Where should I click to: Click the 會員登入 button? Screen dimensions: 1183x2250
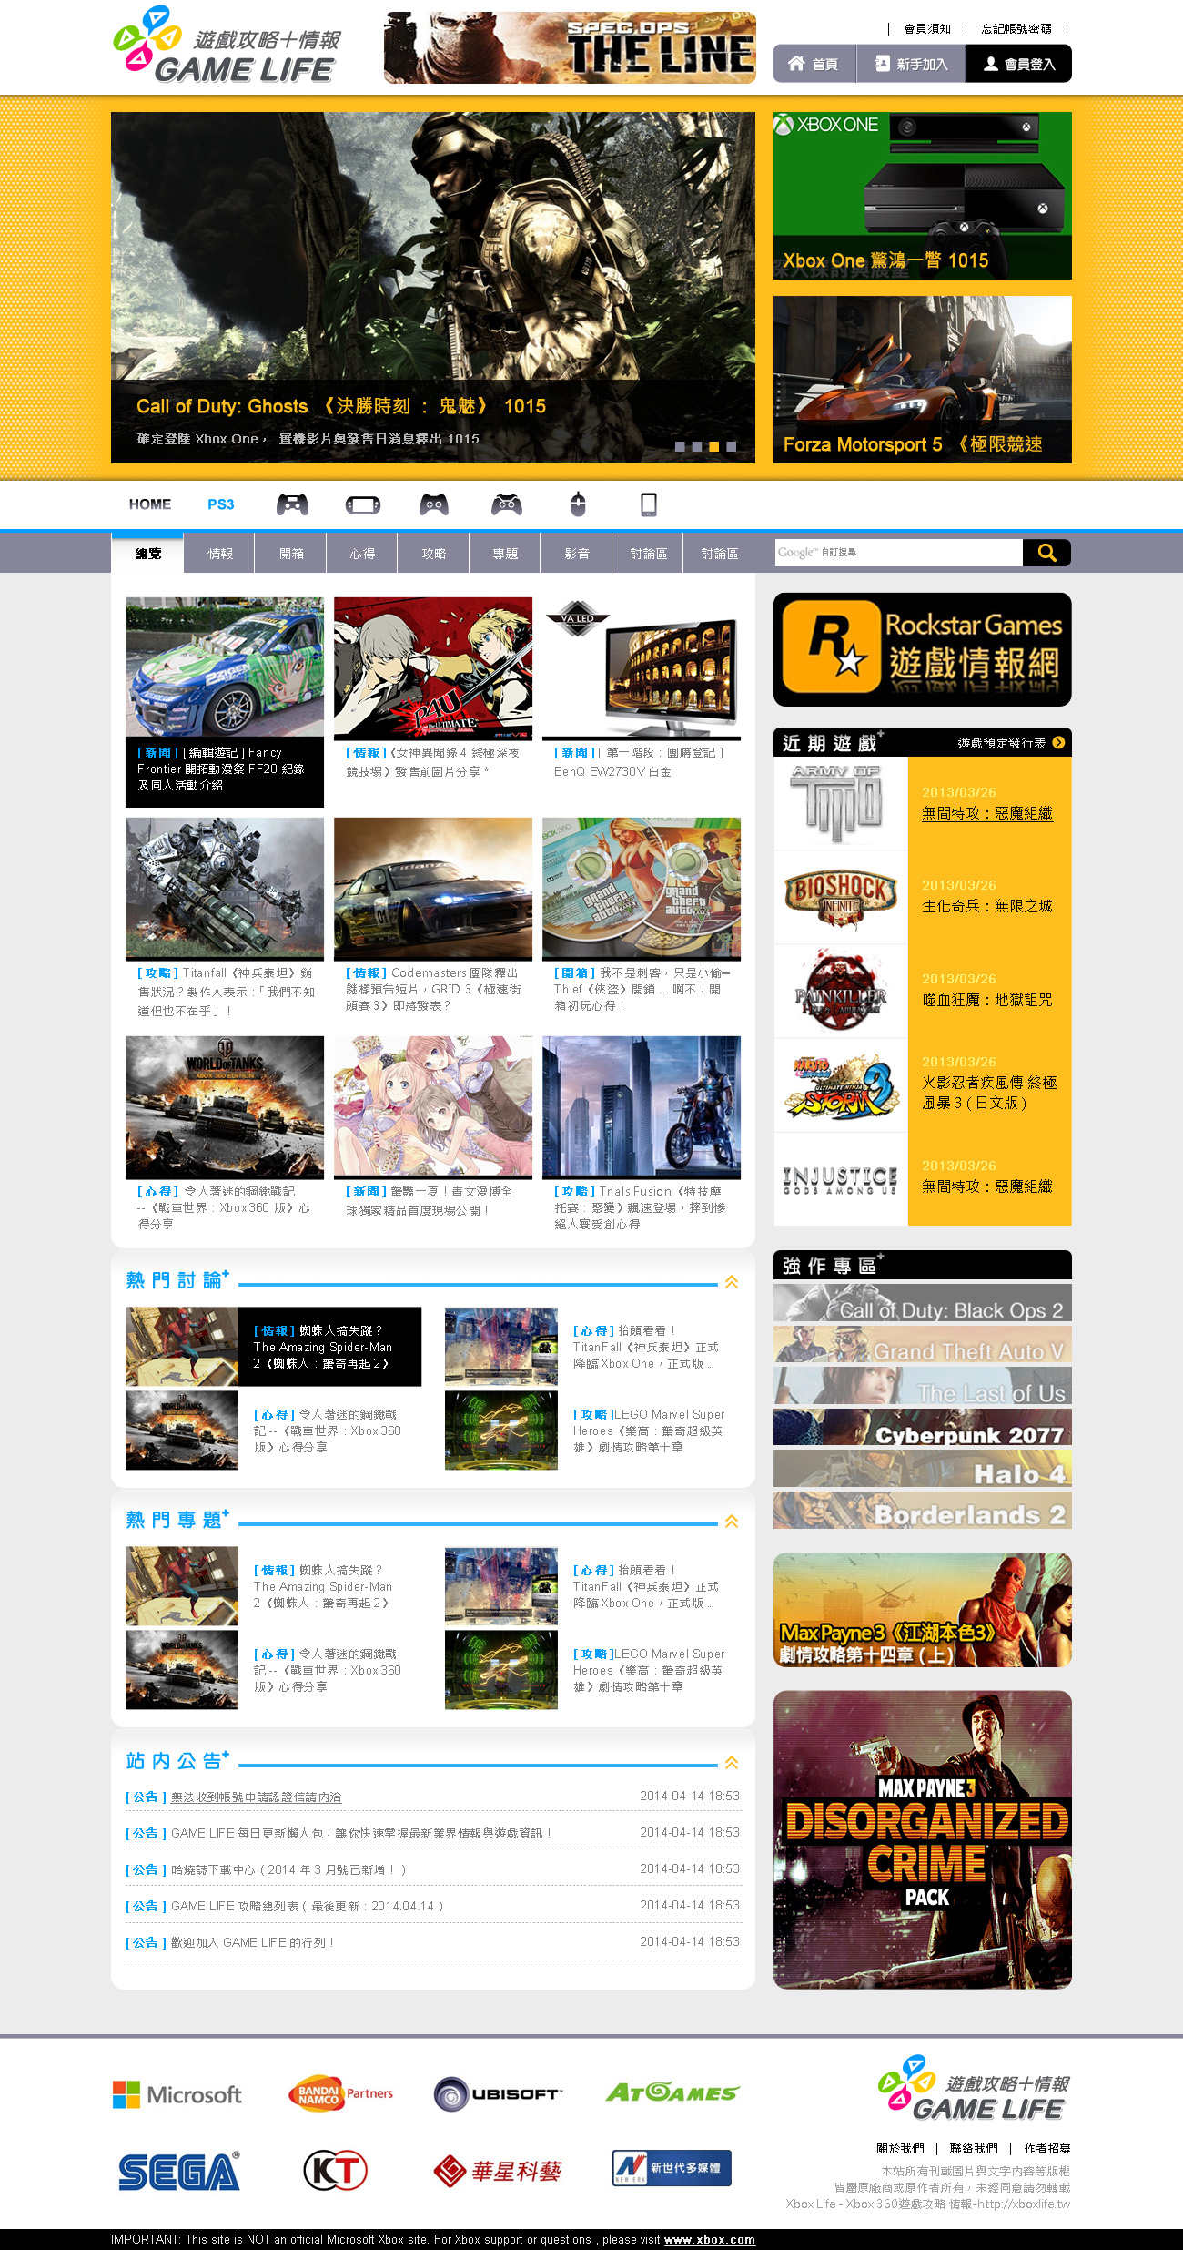click(1018, 64)
